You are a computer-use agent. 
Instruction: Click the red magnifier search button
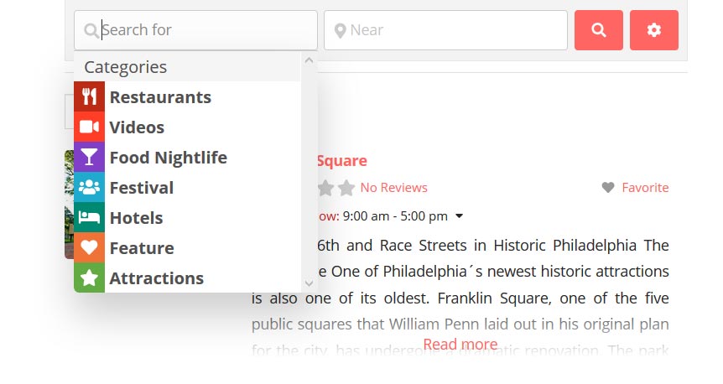(x=598, y=30)
